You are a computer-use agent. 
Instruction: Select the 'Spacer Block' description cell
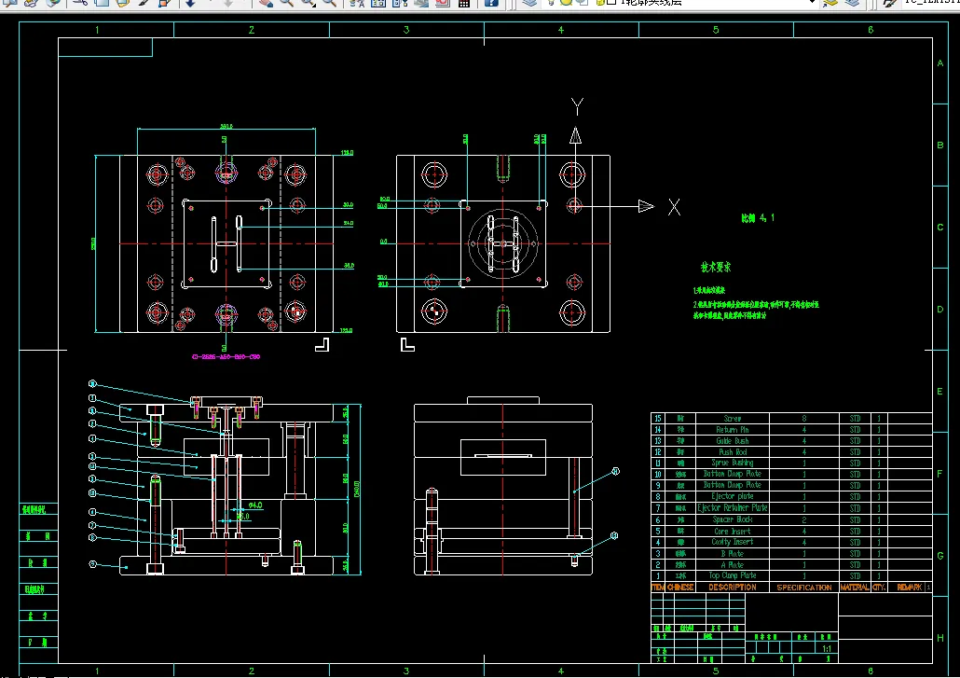click(x=733, y=519)
